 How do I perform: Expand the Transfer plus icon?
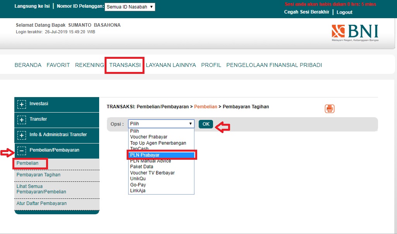coord(22,120)
